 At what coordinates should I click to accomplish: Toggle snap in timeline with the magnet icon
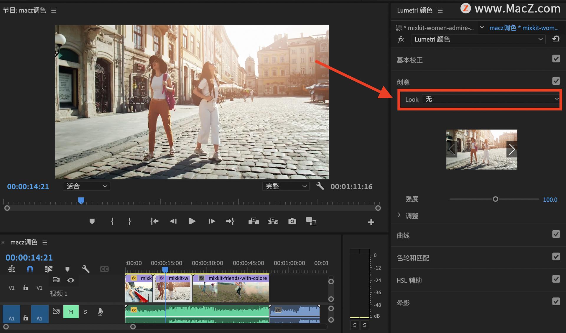[30, 269]
